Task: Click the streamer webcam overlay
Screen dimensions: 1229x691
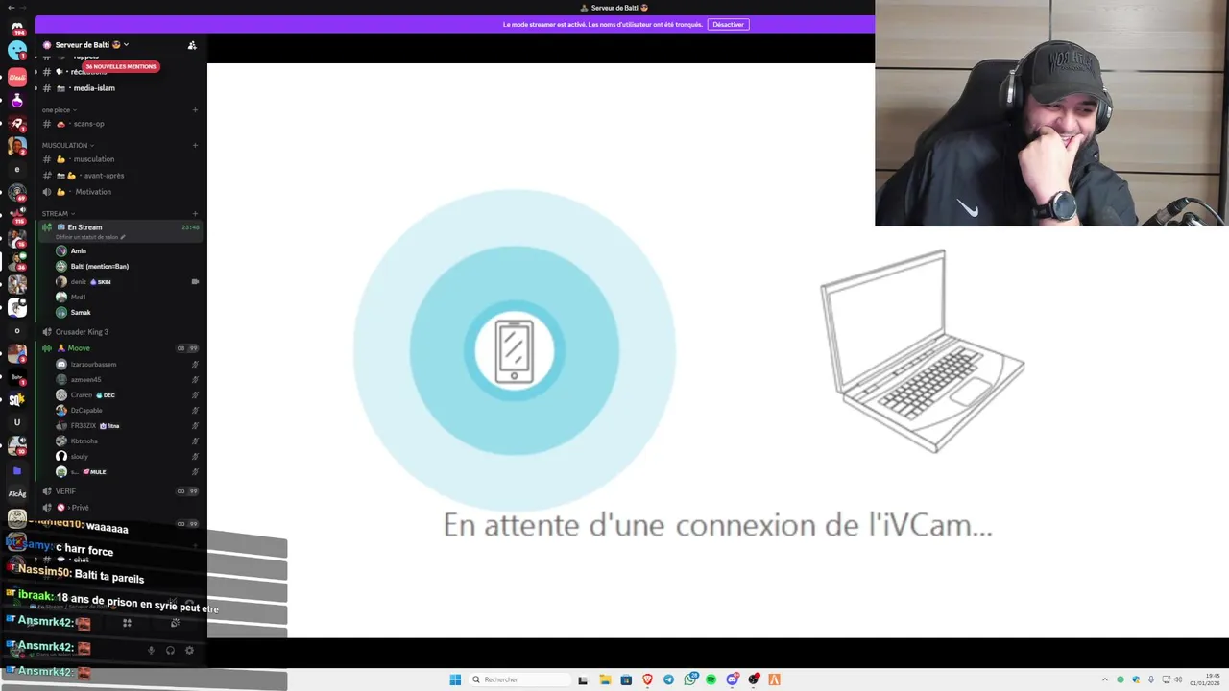Action: click(1051, 113)
